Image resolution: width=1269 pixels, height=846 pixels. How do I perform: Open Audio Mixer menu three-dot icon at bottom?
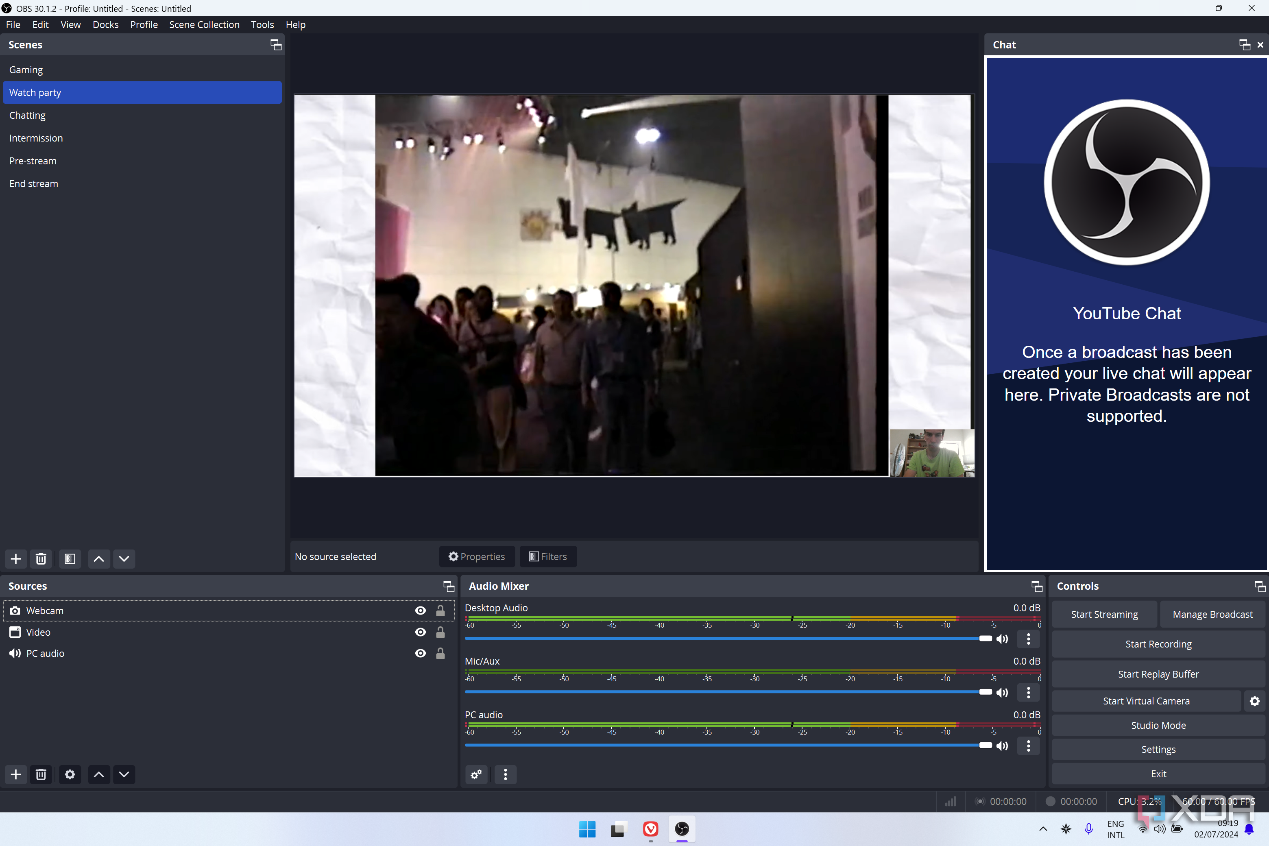(x=506, y=774)
